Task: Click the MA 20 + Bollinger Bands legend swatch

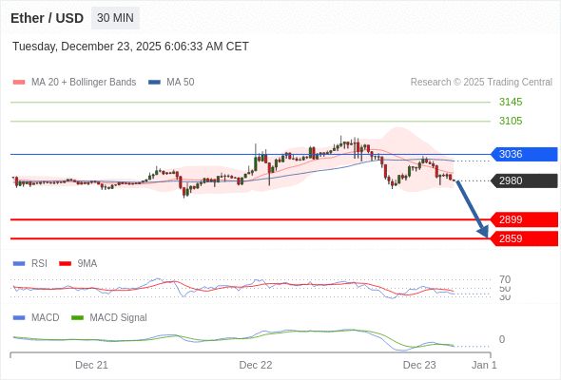Action: (x=19, y=83)
